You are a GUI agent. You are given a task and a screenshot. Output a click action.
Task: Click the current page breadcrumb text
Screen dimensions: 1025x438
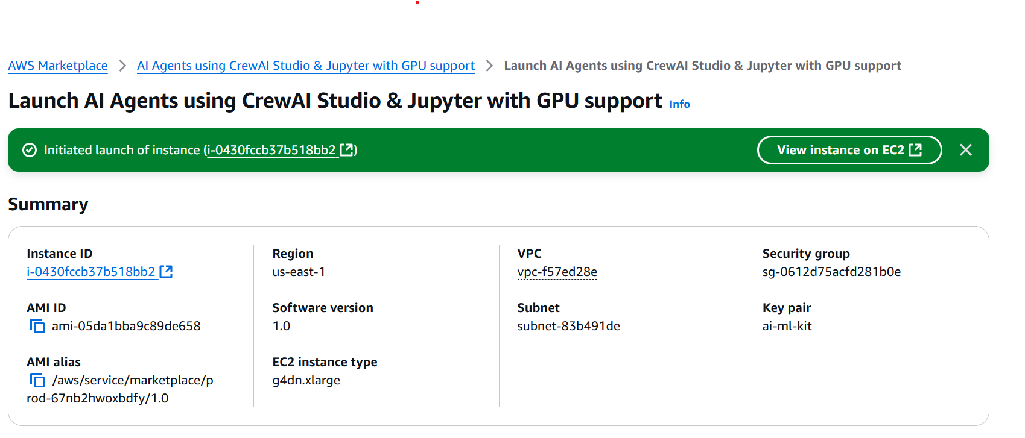703,66
